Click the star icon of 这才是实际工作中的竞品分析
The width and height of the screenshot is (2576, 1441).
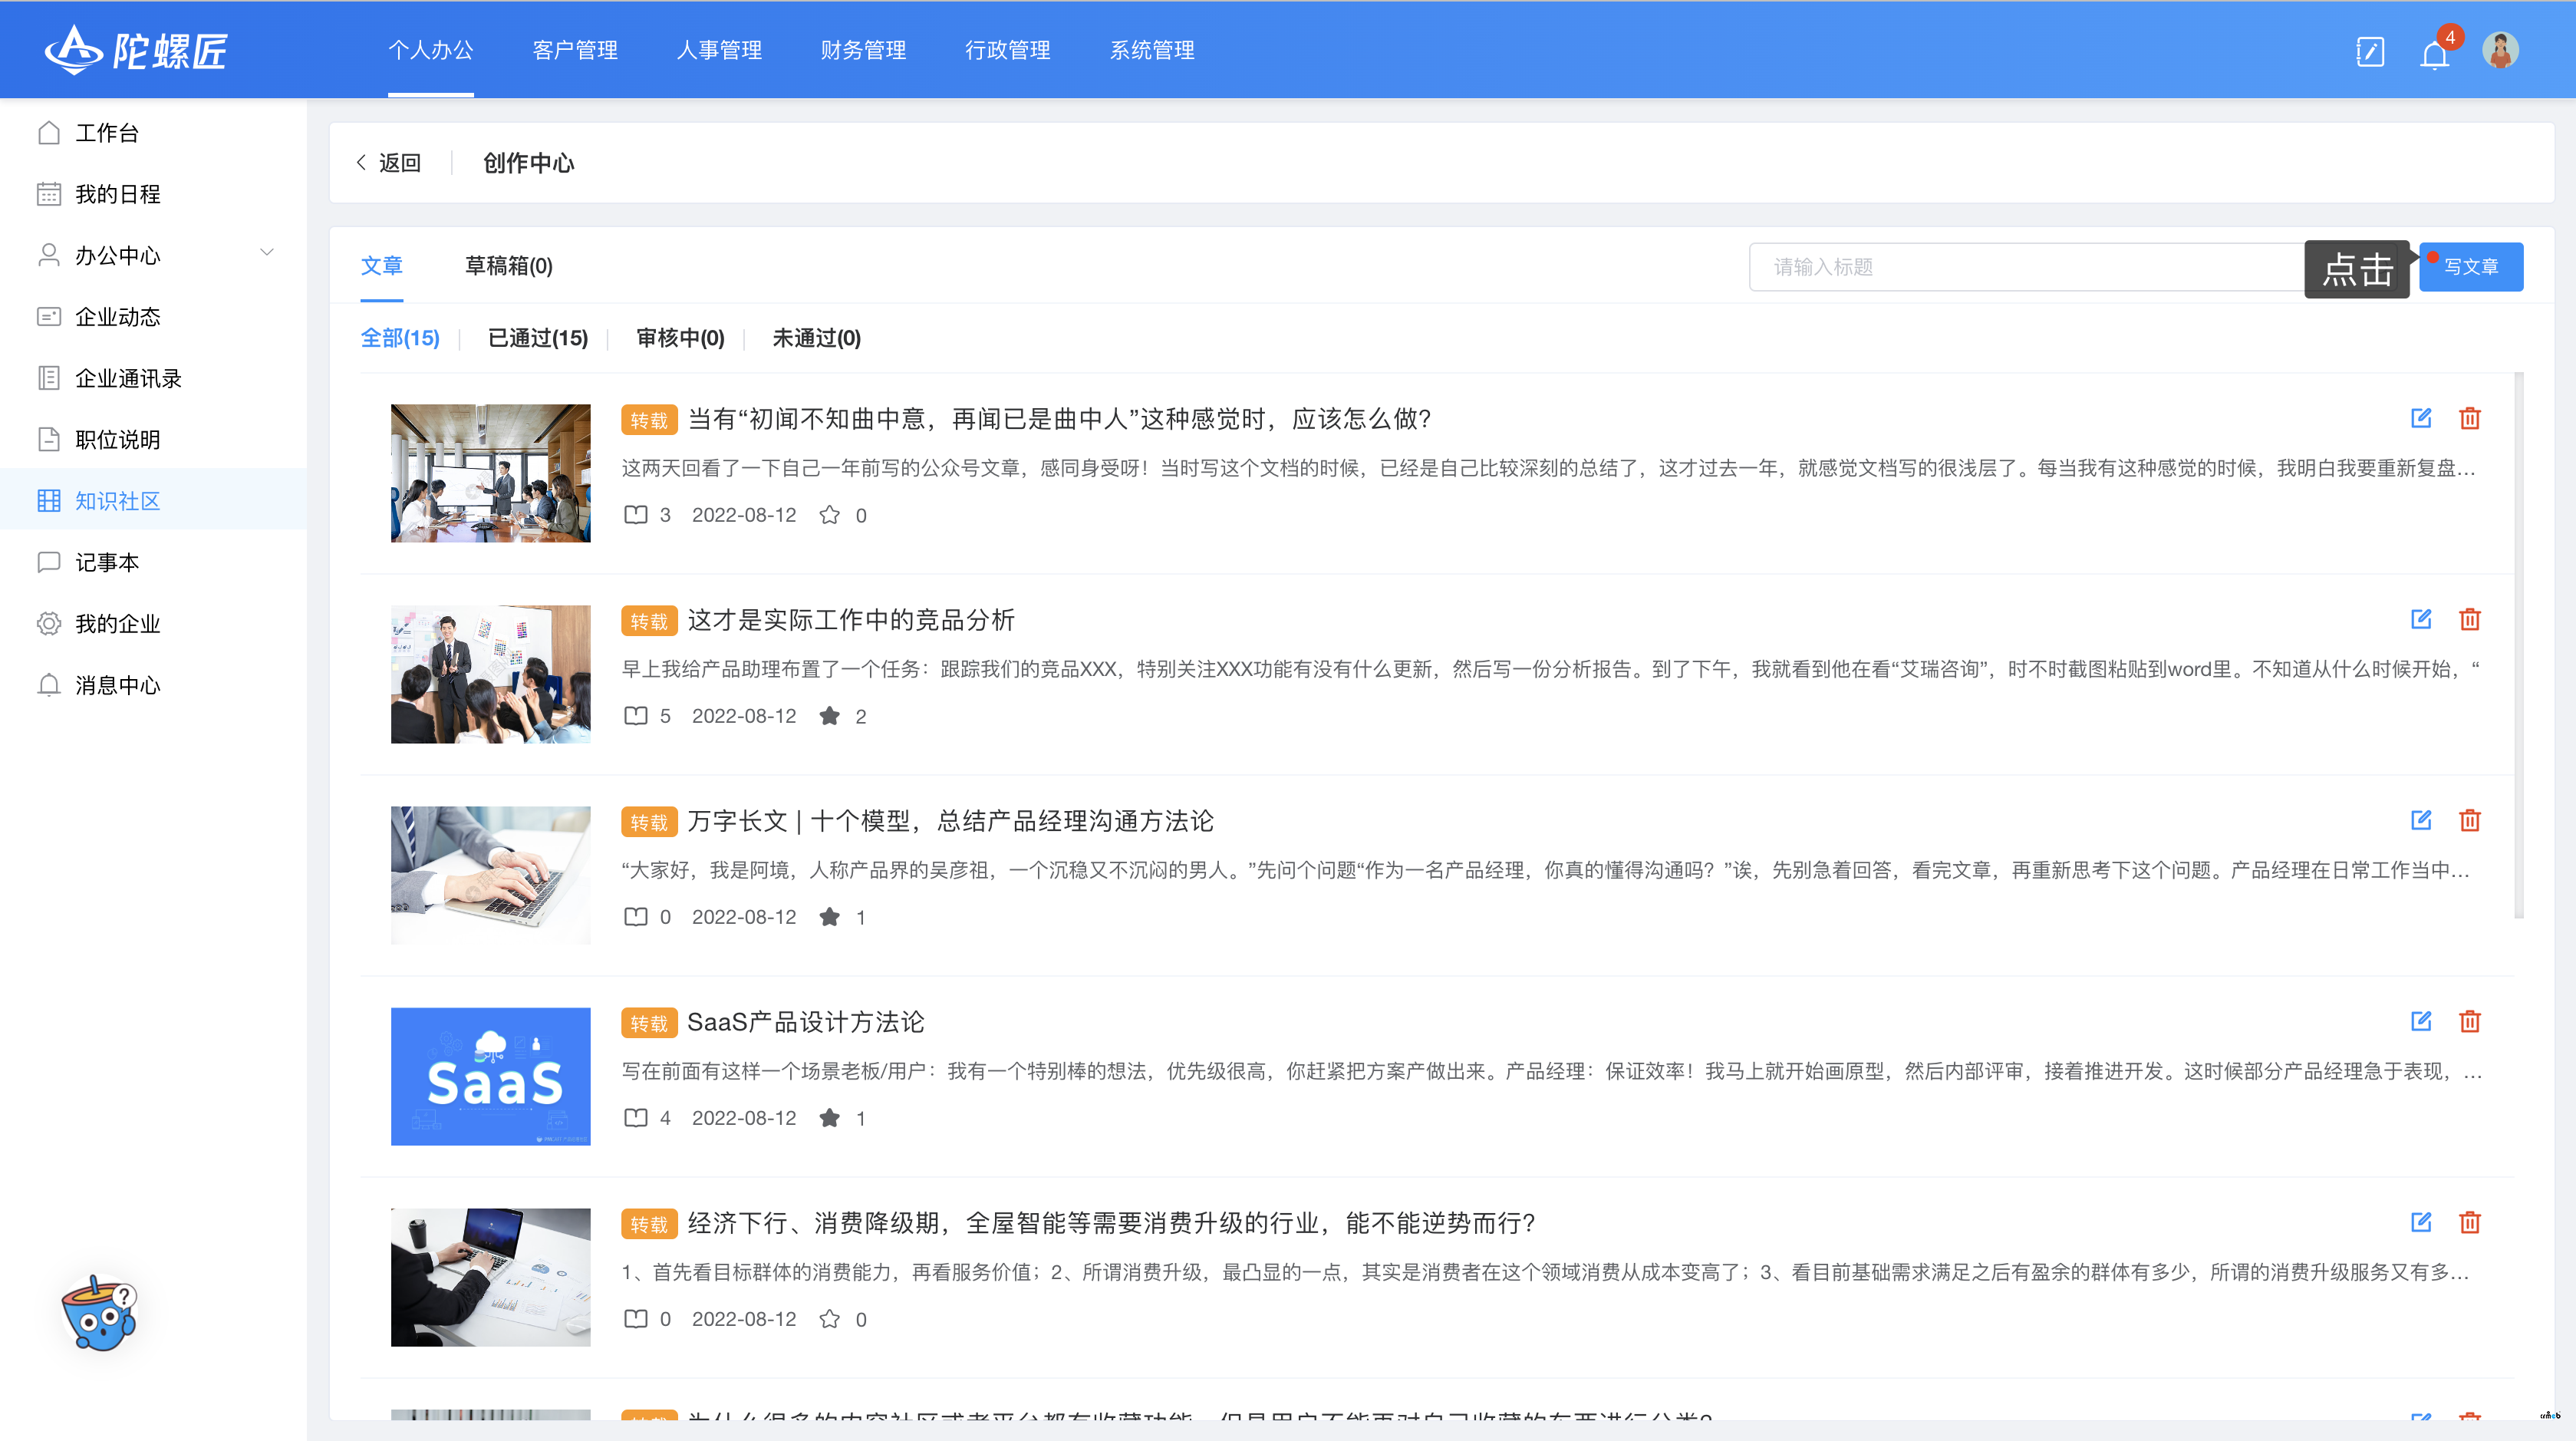[829, 716]
